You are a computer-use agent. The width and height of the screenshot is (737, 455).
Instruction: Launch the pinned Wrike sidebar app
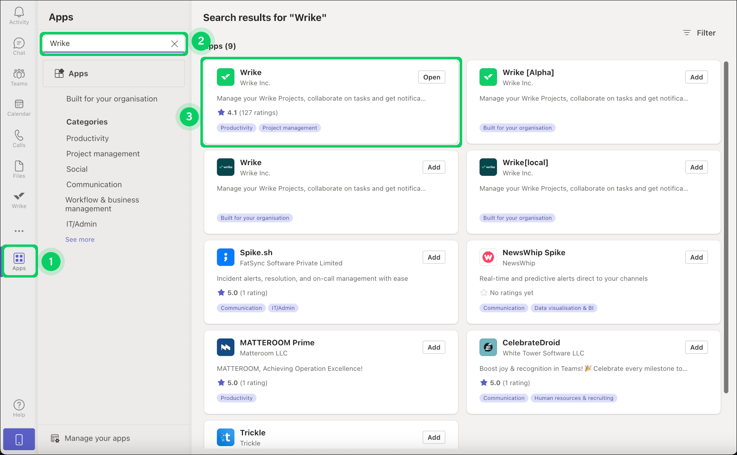(19, 200)
